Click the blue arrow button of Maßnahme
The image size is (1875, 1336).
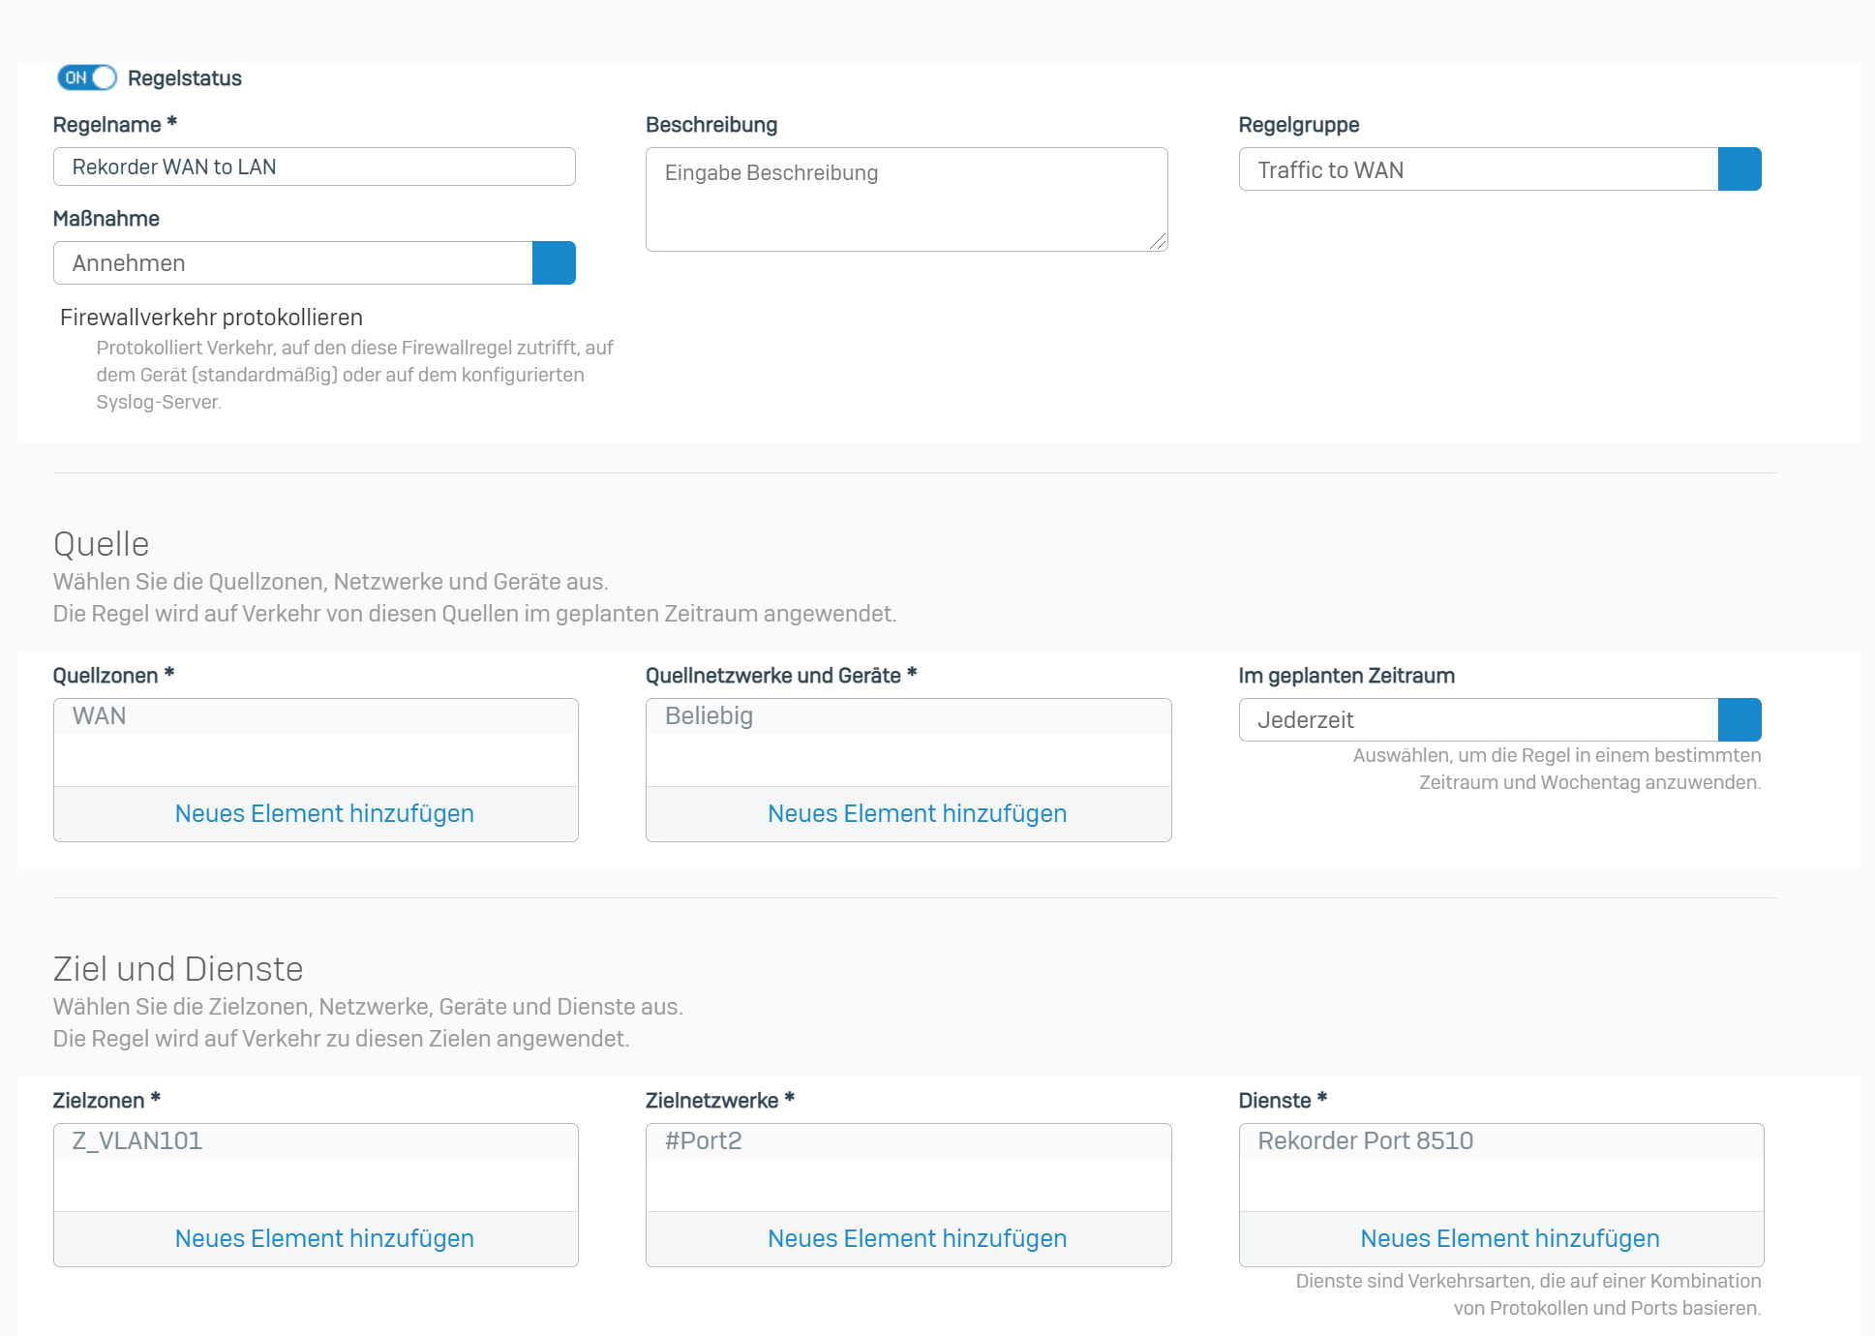coord(554,263)
